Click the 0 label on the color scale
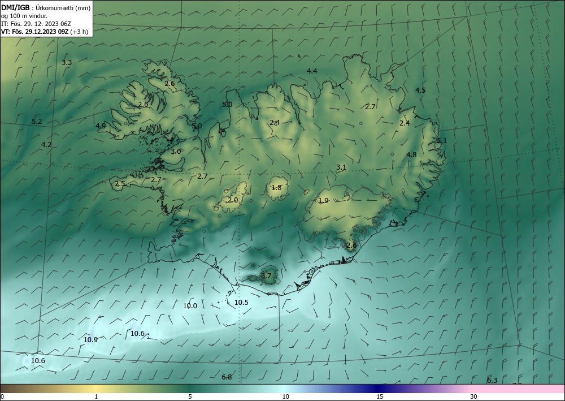The width and height of the screenshot is (565, 401). (x=2, y=396)
